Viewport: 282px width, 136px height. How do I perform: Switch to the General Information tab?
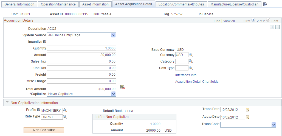(19, 4)
